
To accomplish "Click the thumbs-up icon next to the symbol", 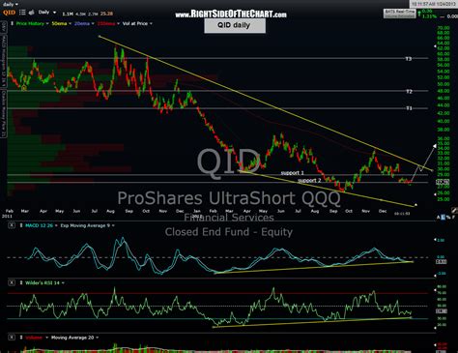I will pyautogui.click(x=32, y=13).
